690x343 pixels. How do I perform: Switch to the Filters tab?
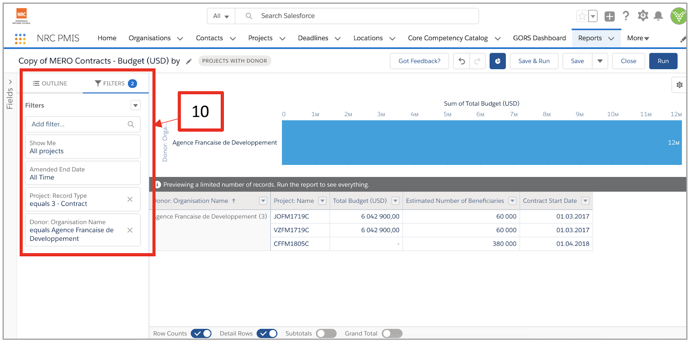click(116, 84)
